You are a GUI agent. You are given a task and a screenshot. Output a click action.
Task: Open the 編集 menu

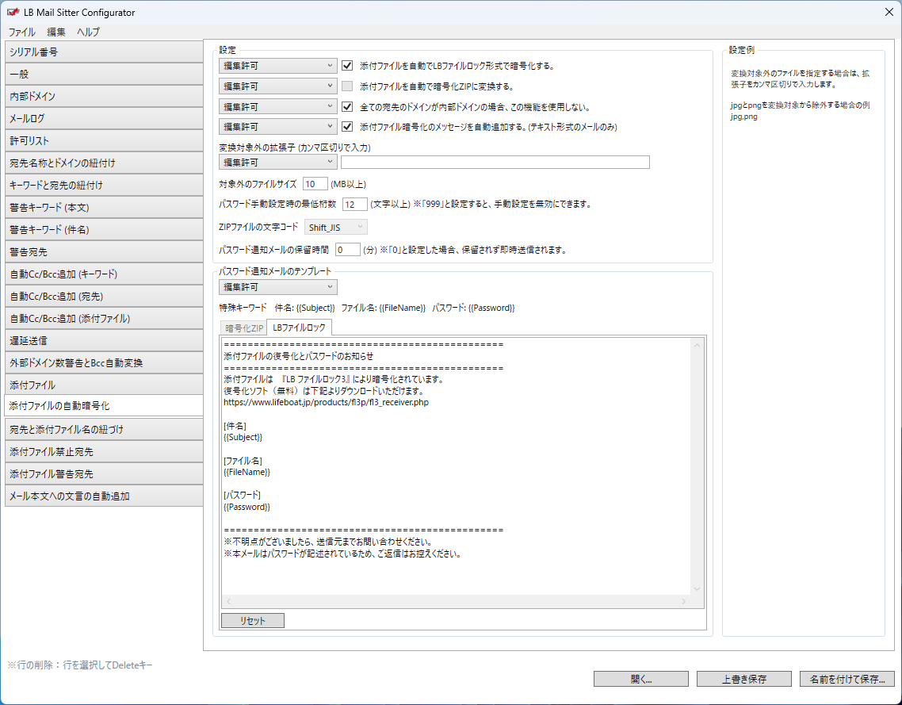click(x=56, y=33)
